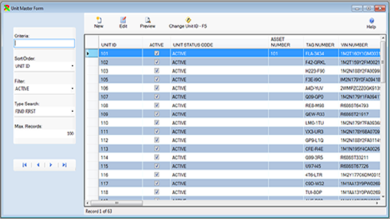Click the TAG NUMBER column header
The width and height of the screenshot is (390, 219).
(x=319, y=45)
